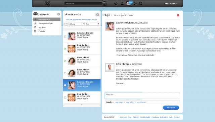Check the first Laurence Durand message checkbox
The image size is (215, 122).
click(65, 36)
